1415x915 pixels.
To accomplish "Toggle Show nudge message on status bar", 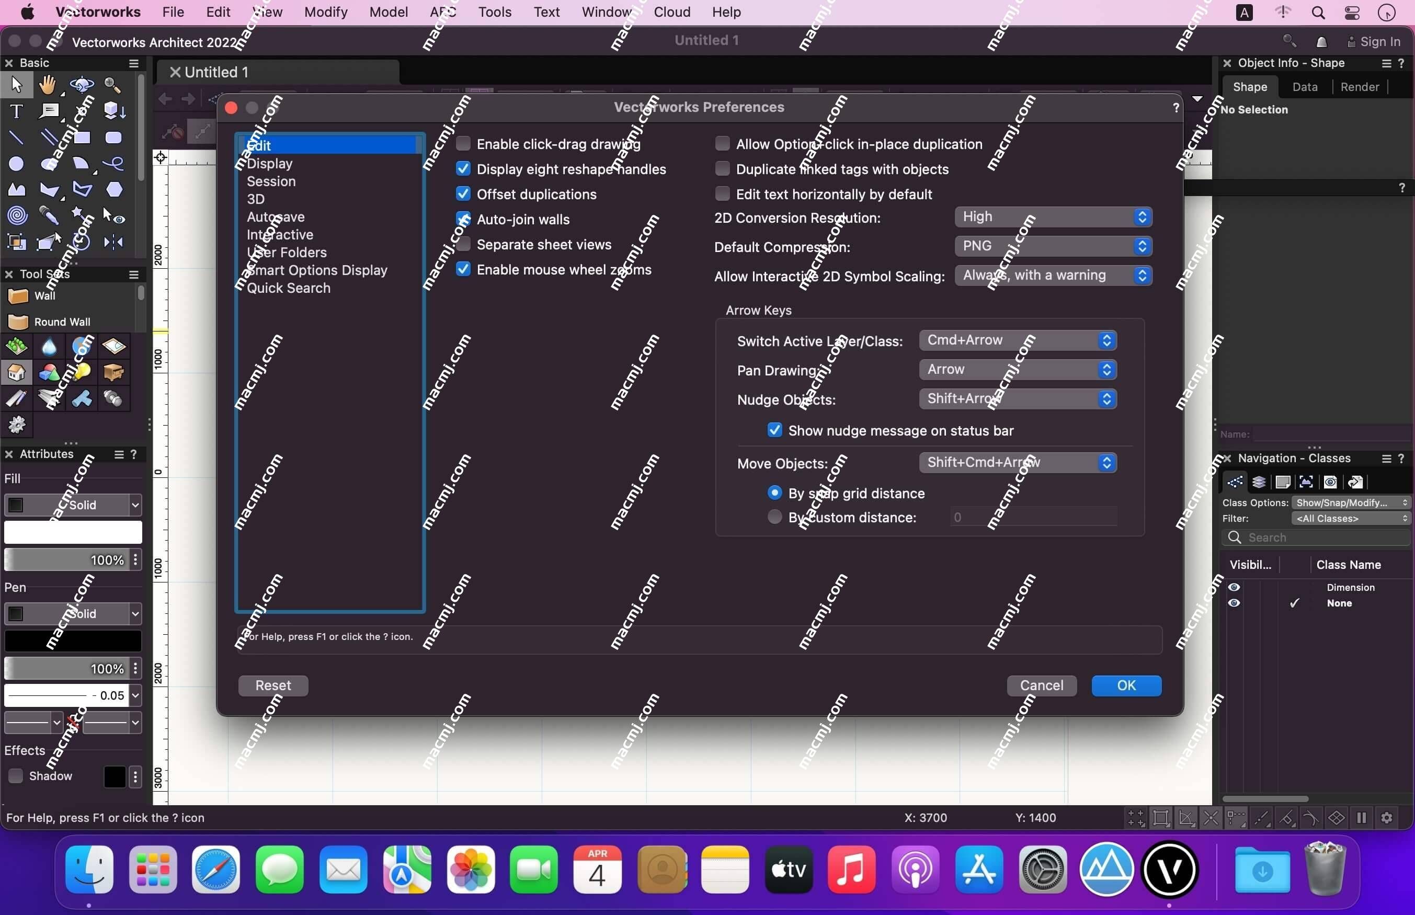I will (774, 430).
